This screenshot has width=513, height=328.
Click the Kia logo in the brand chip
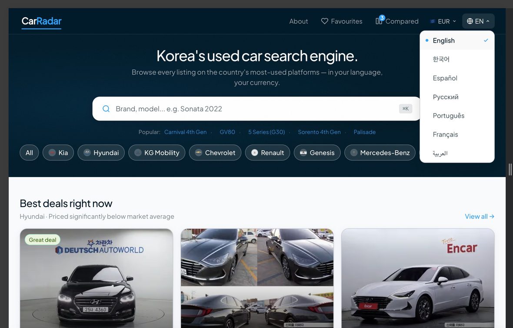click(x=52, y=153)
